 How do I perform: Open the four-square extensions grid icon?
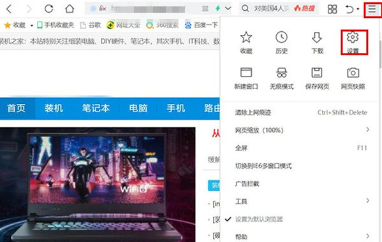tap(332, 9)
